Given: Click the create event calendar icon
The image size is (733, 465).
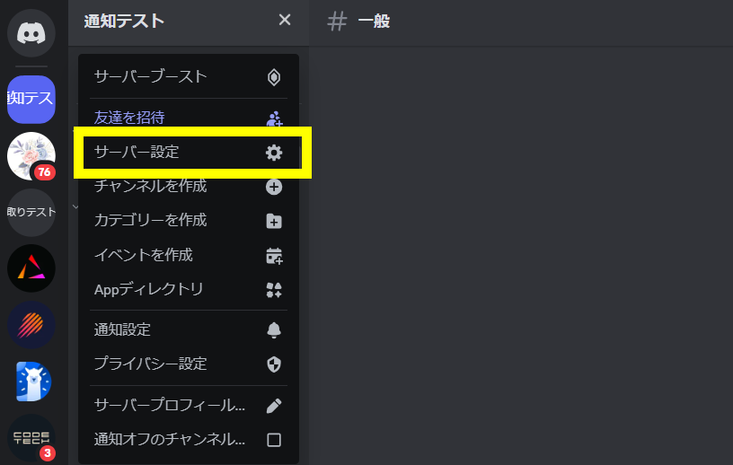Looking at the screenshot, I should 274,256.
